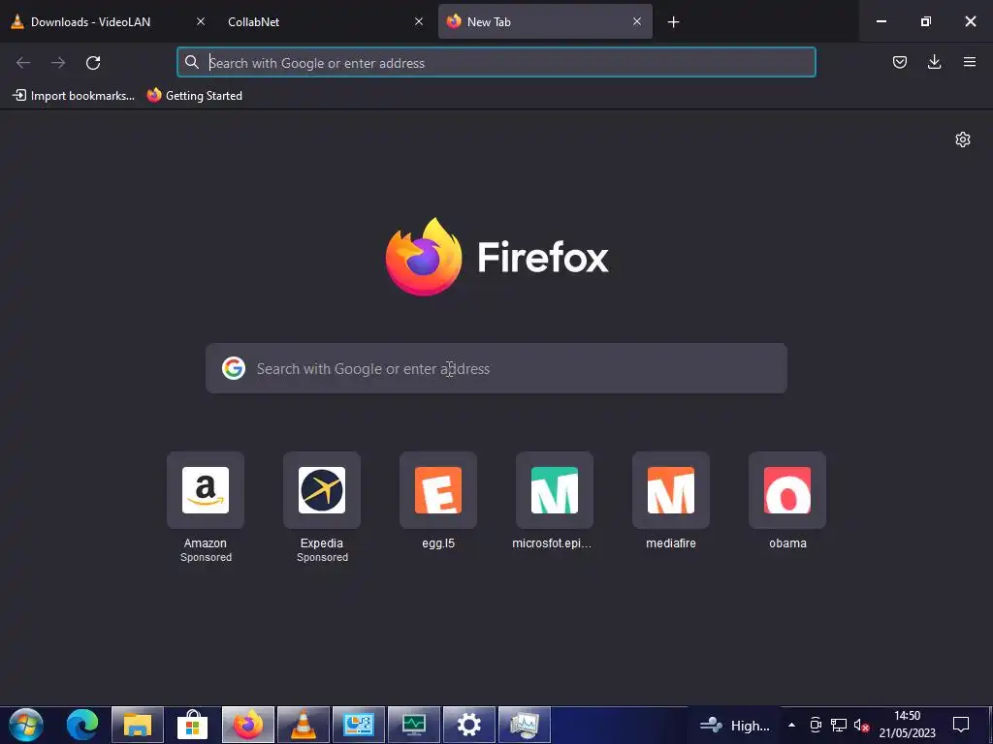The height and width of the screenshot is (744, 993).
Task: Launch Microsoft Edge from taskbar
Action: (x=82, y=725)
